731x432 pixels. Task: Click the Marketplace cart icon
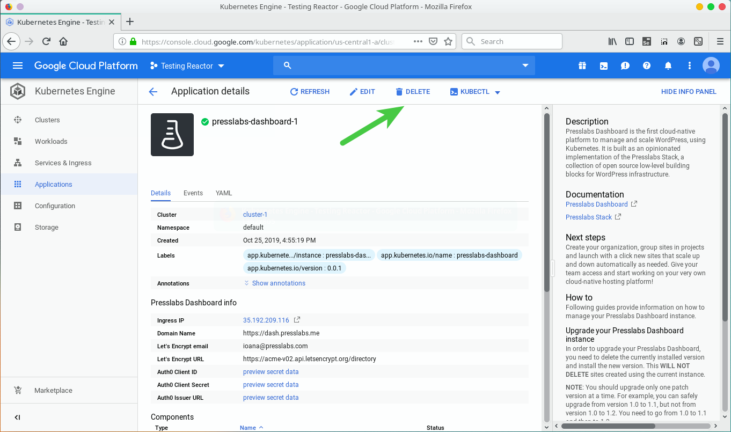[18, 390]
